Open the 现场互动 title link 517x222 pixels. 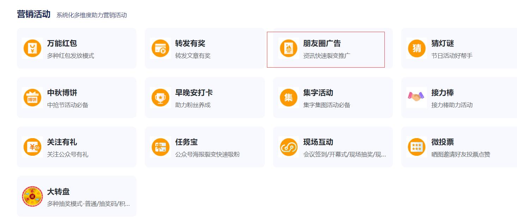(318, 142)
